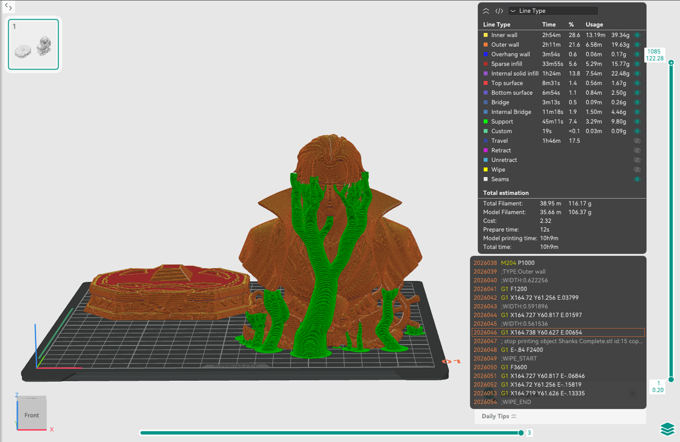Toggle Bottom surface eye icon
Image resolution: width=680 pixels, height=442 pixels.
(x=637, y=92)
